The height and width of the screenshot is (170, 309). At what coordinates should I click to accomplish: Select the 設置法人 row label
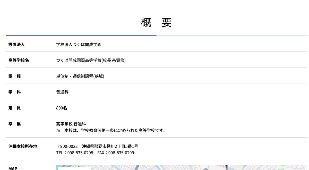[x=16, y=45]
